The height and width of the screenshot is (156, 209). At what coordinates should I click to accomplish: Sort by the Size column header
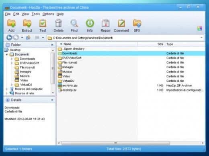pos(152,44)
